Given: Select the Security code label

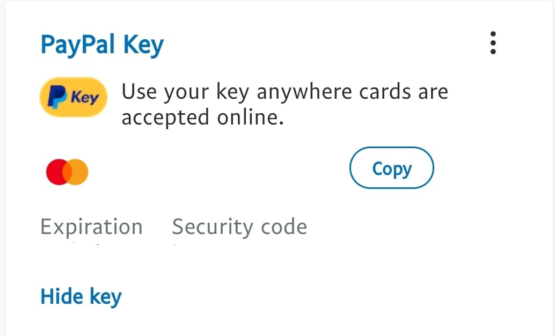Looking at the screenshot, I should click(239, 227).
